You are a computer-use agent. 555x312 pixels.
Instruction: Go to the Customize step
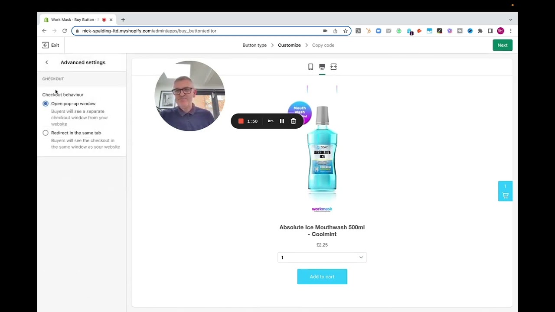(289, 45)
